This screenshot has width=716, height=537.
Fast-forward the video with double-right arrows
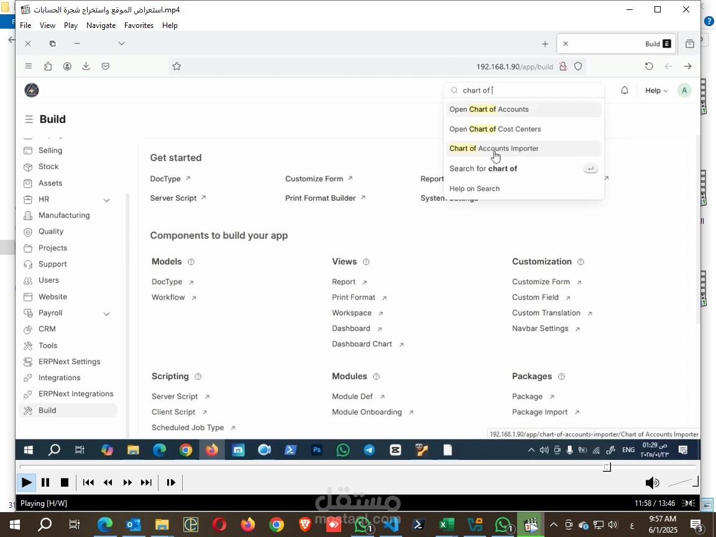click(127, 482)
